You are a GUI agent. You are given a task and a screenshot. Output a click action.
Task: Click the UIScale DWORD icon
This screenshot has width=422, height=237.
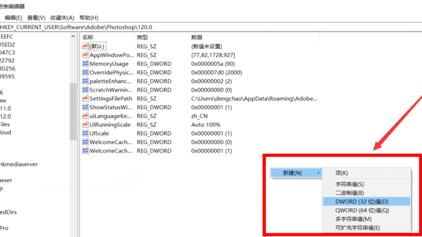85,133
